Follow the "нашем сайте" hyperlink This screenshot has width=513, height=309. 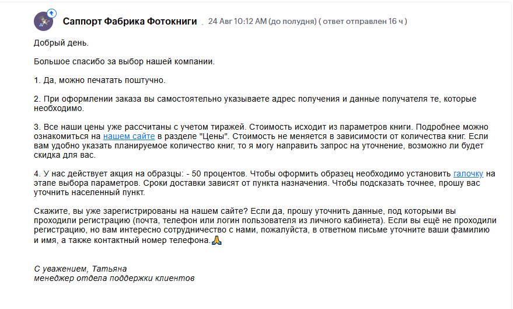[x=129, y=136]
